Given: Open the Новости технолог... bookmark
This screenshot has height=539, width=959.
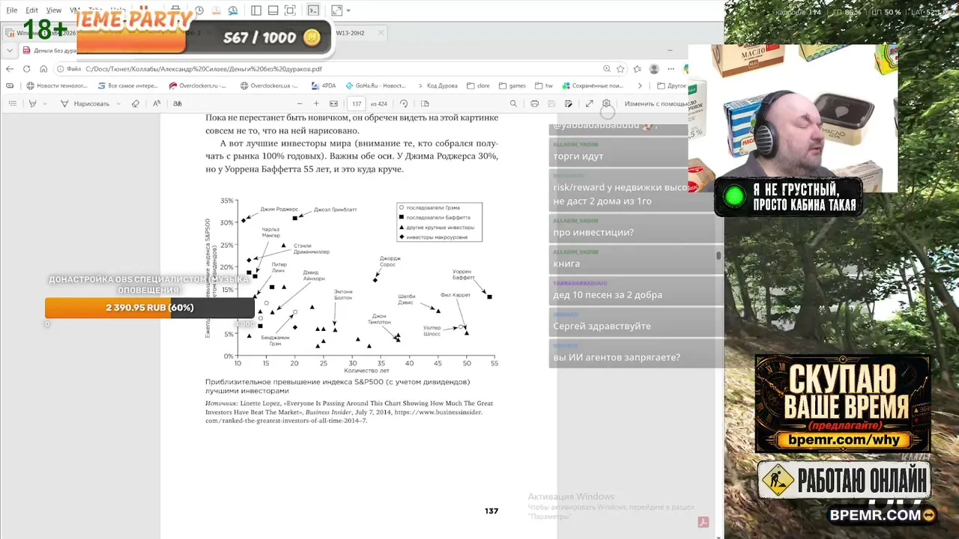Looking at the screenshot, I should pyautogui.click(x=57, y=85).
